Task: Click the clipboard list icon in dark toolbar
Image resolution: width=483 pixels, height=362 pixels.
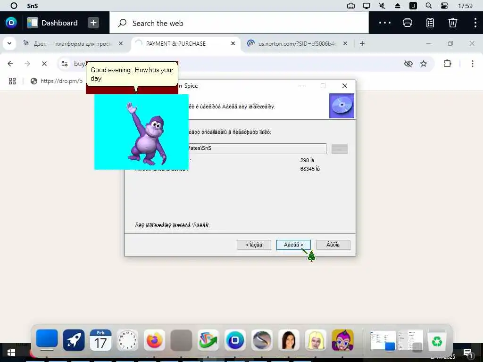Action: click(x=430, y=23)
